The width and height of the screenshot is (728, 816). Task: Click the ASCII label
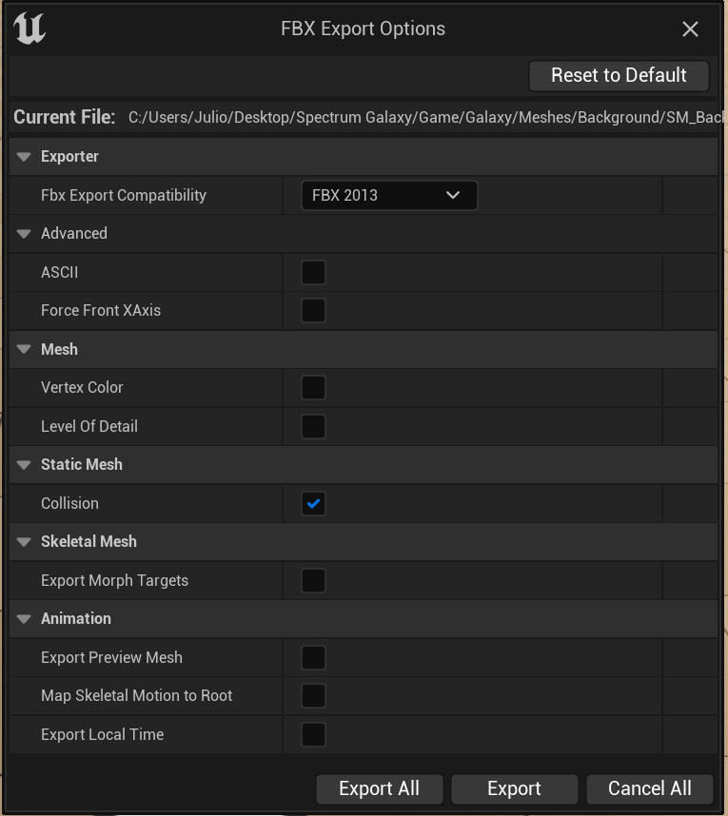click(59, 272)
